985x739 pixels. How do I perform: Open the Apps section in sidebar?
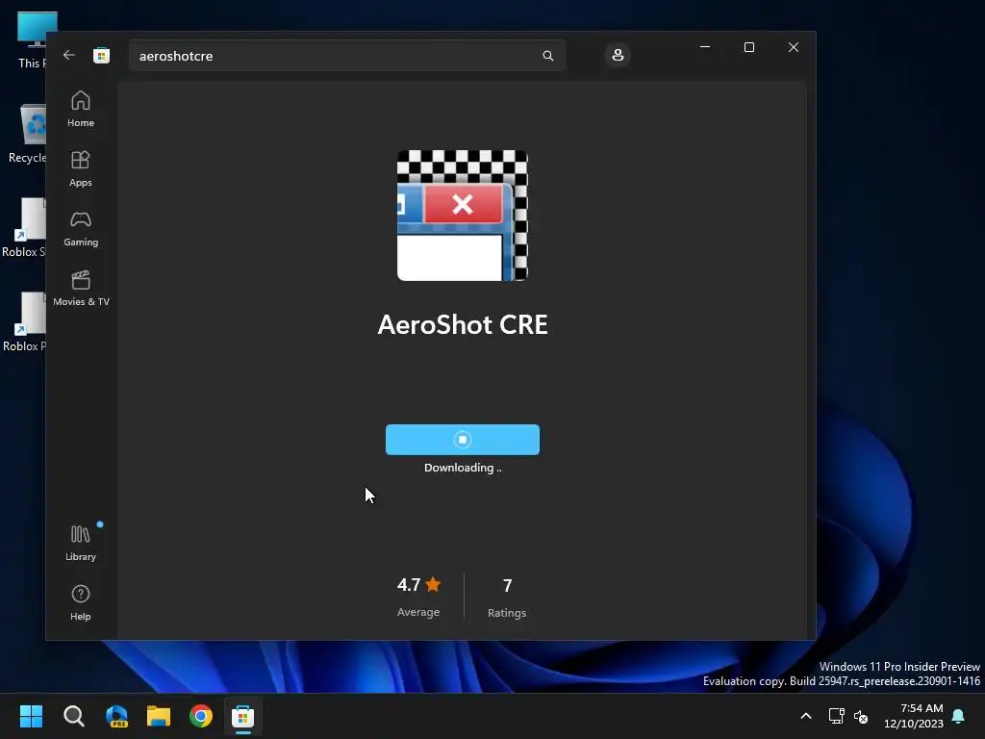(x=81, y=169)
